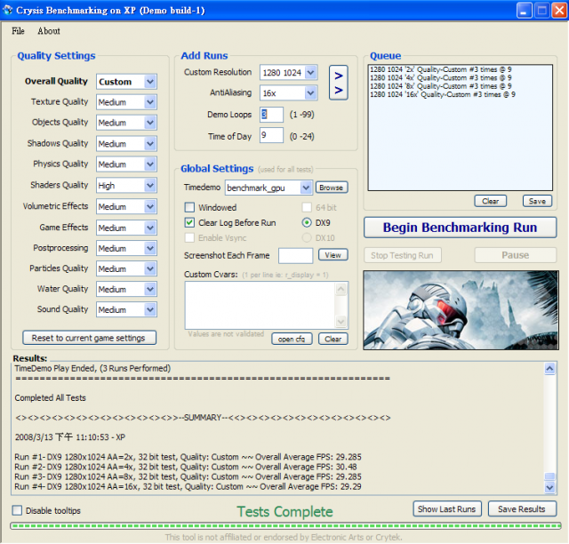The image size is (569, 544).
Task: Open the File menu
Action: click(18, 31)
